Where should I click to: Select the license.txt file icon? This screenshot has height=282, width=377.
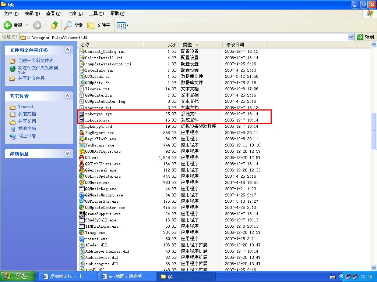82,89
